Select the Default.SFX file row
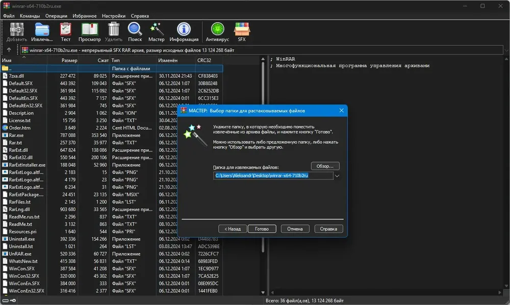The image size is (510, 305). coord(112,84)
